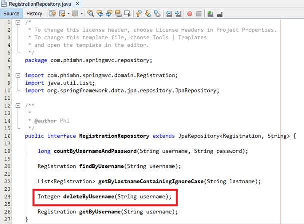Click the Back navigation icon

pos(62,14)
